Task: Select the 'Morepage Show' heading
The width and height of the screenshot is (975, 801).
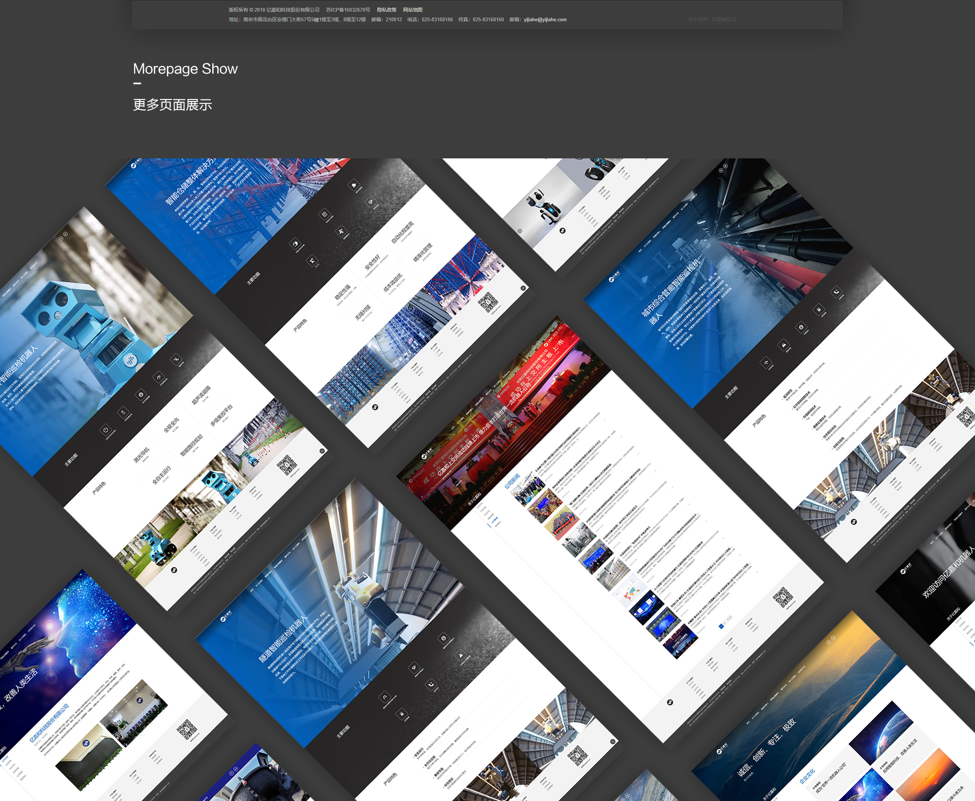Action: click(185, 69)
